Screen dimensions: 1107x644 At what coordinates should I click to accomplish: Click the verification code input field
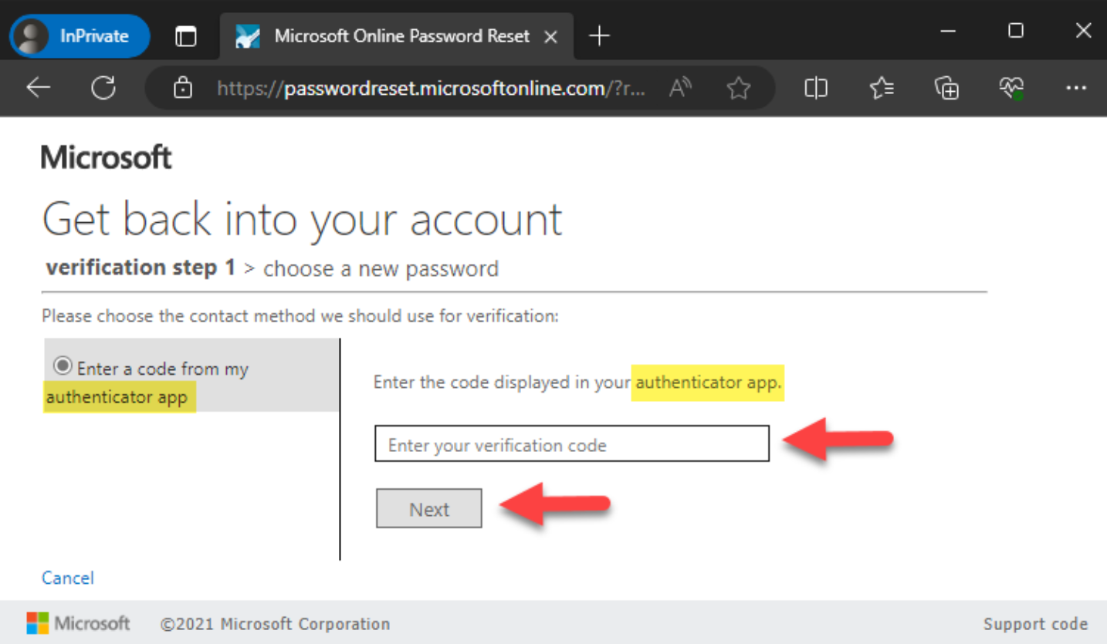(x=572, y=443)
